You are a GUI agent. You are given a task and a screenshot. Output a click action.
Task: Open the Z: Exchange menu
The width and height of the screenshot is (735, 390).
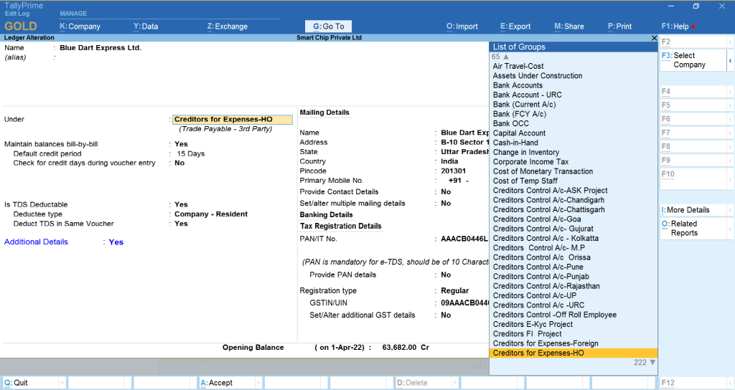227,27
